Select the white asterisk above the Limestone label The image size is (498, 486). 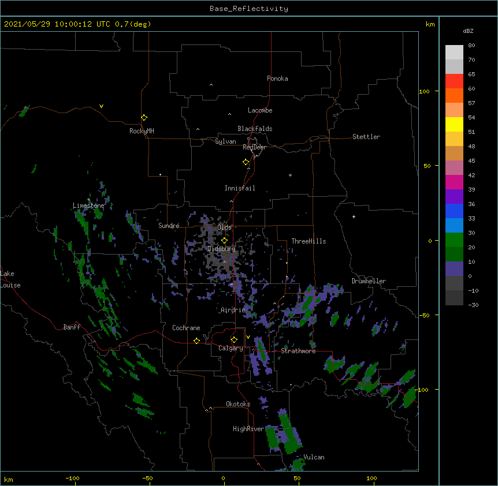coord(88,200)
